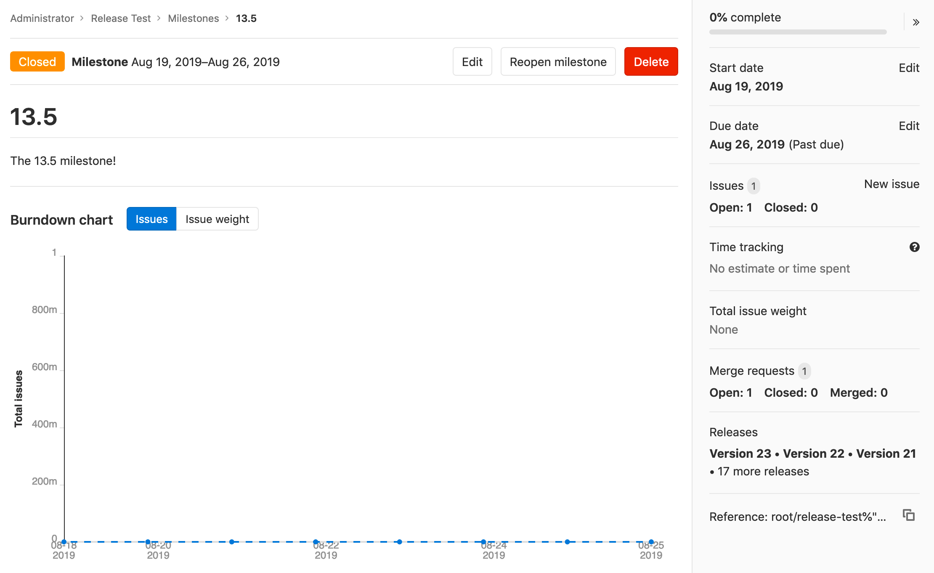934x573 pixels.
Task: Click Edit button in milestone header
Action: click(472, 62)
